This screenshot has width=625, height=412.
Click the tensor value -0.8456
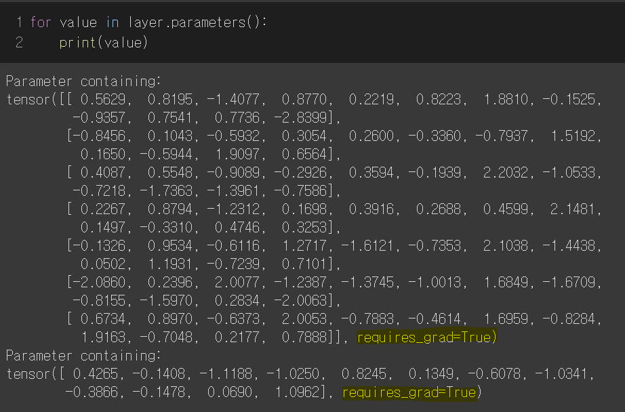pyautogui.click(x=99, y=136)
